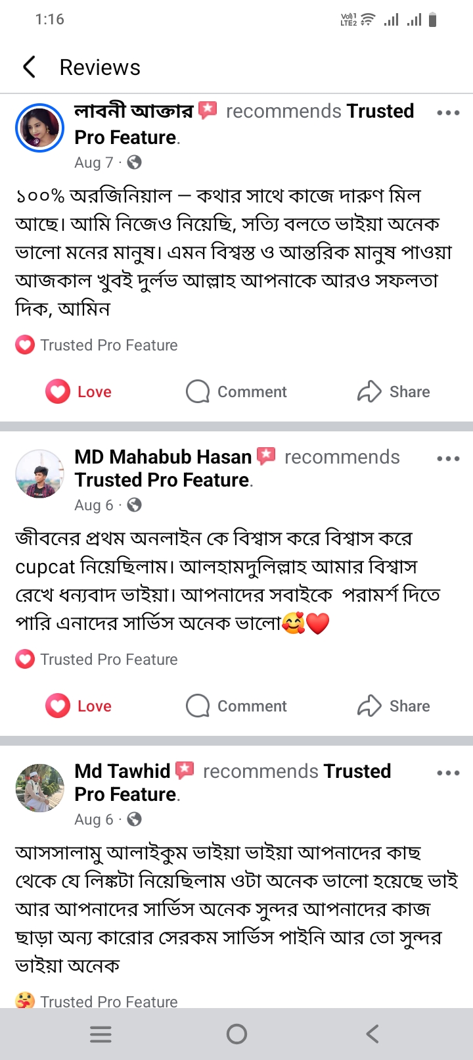Tap the Android recent apps button
Viewport: 473px width, 1060px height.
pyautogui.click(x=101, y=1034)
